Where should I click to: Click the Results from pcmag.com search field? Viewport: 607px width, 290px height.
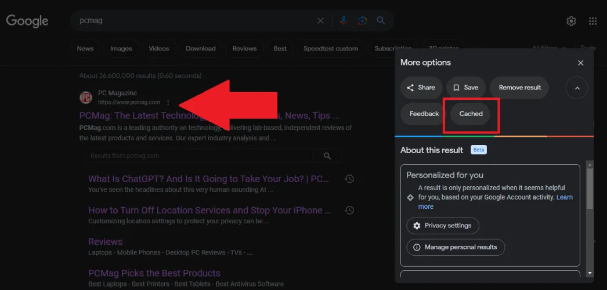click(200, 156)
